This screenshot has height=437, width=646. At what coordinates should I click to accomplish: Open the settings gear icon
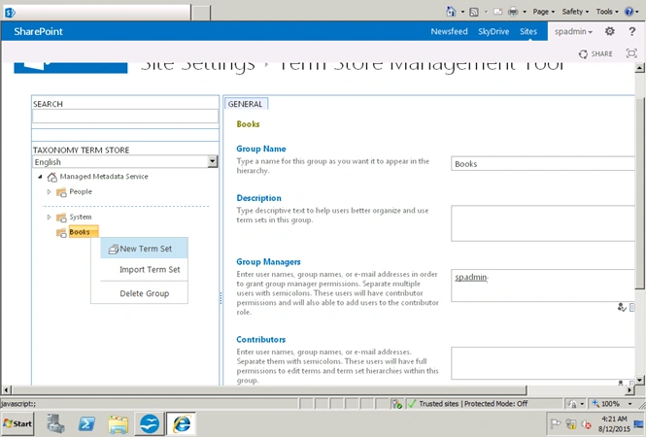click(610, 31)
